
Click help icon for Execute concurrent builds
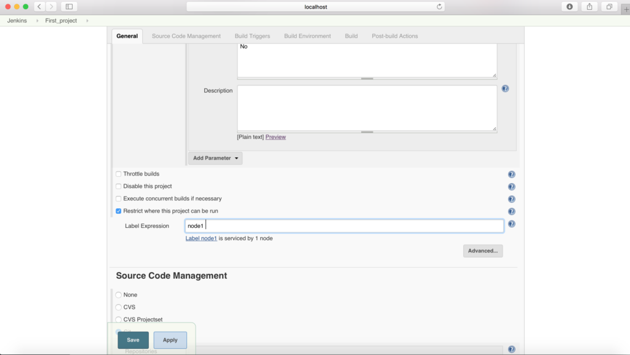511,198
